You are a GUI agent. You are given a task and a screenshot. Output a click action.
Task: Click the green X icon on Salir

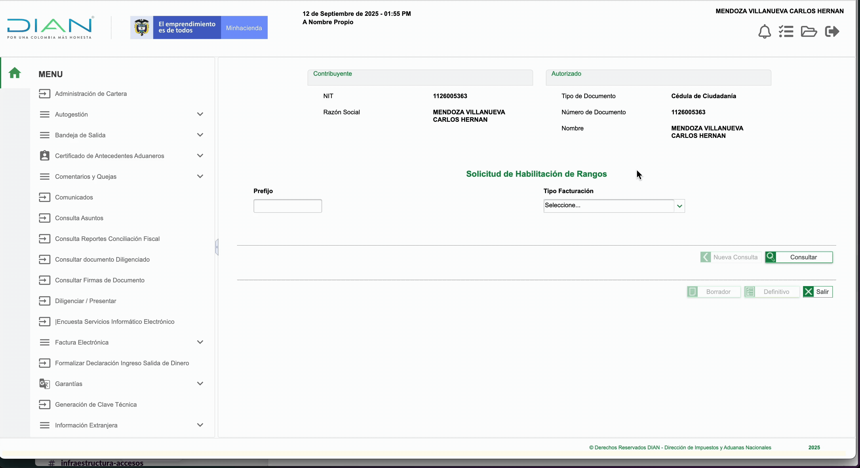tap(808, 292)
